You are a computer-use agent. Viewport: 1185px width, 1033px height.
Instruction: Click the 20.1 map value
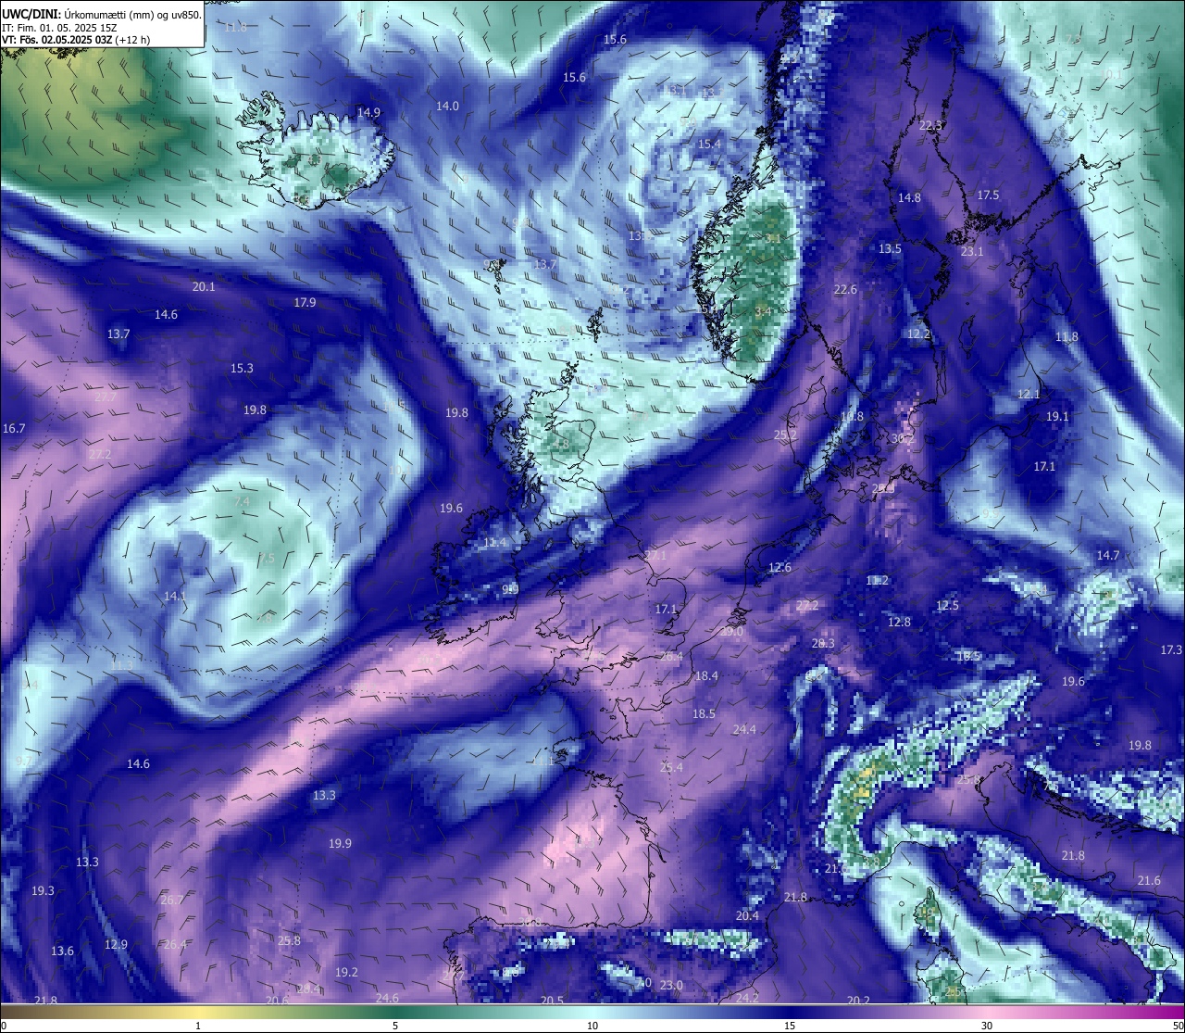pyautogui.click(x=204, y=287)
